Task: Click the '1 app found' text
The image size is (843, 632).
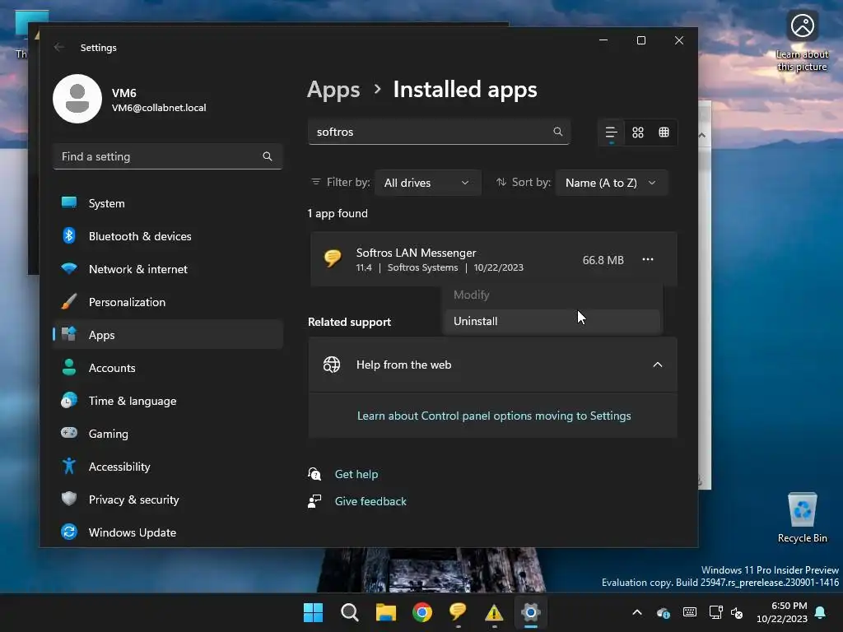Action: point(338,213)
